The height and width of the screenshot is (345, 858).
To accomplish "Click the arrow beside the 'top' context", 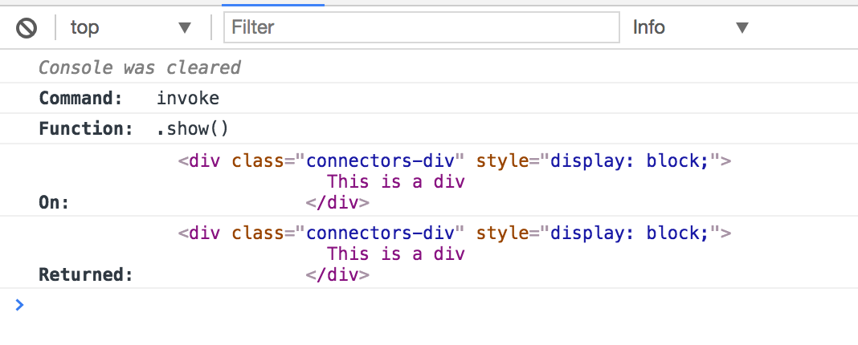I will coord(185,28).
